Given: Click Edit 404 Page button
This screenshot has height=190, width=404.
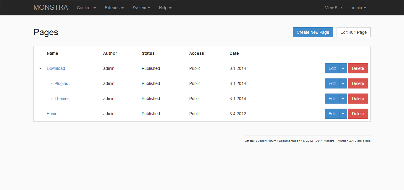Looking at the screenshot, I should tap(353, 32).
